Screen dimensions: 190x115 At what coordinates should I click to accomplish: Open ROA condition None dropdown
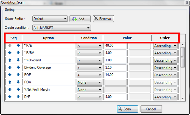[89, 83]
